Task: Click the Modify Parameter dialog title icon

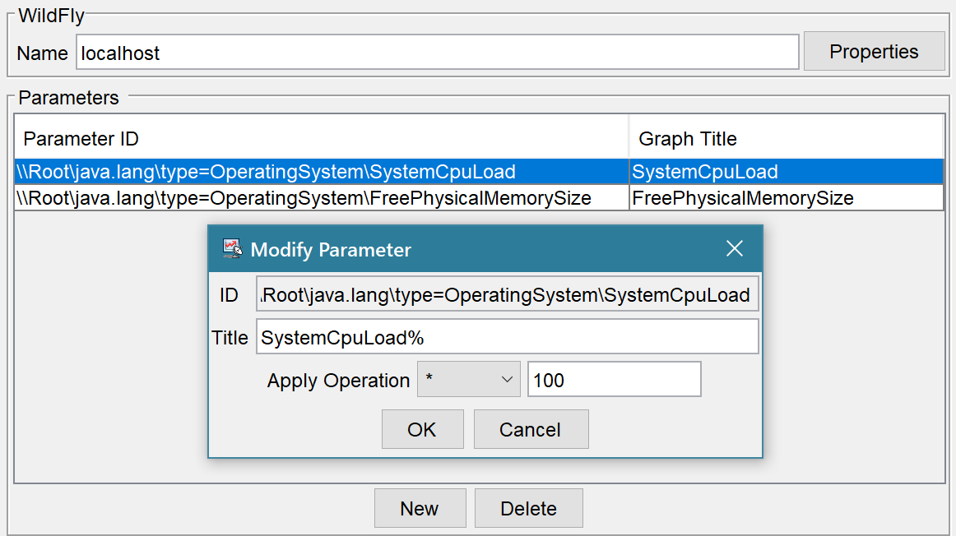Action: point(232,248)
